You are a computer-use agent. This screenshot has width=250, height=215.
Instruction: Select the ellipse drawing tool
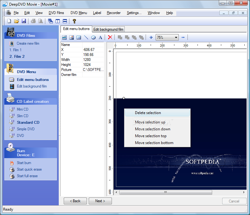click(x=93, y=37)
